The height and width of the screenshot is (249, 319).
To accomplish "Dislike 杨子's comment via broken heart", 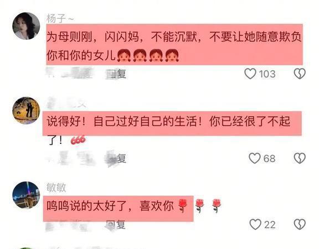I will 300,74.
